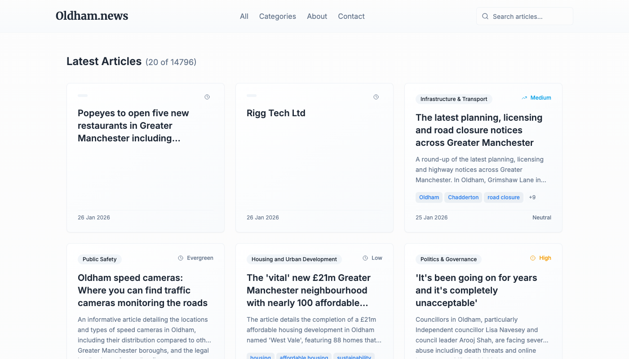The width and height of the screenshot is (629, 359).
Task: Open the Popeyes five new restaurants article
Action: [133, 126]
